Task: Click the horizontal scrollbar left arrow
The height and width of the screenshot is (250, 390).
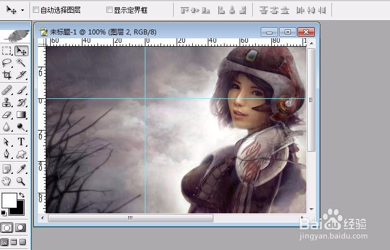Action: click(42, 218)
